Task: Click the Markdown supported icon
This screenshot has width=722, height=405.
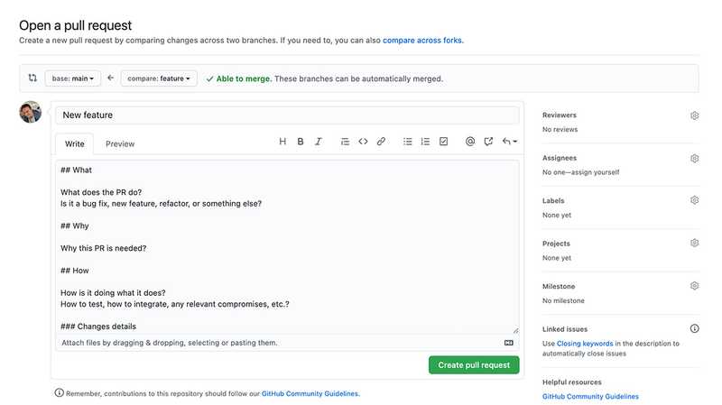Action: [x=509, y=343]
